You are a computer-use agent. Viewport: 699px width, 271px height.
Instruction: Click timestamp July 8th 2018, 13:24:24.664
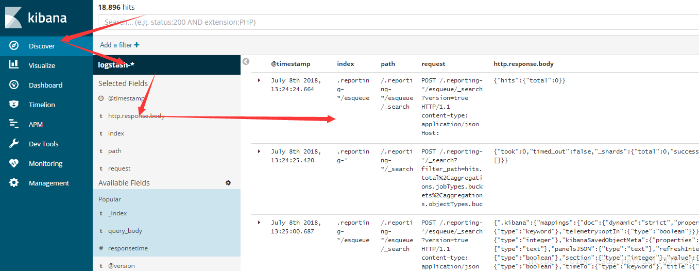(296, 84)
